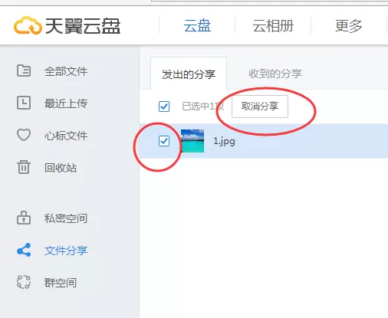Image resolution: width=388 pixels, height=318 pixels.
Task: Click the 已选中1项 selection count text
Action: pyautogui.click(x=203, y=107)
